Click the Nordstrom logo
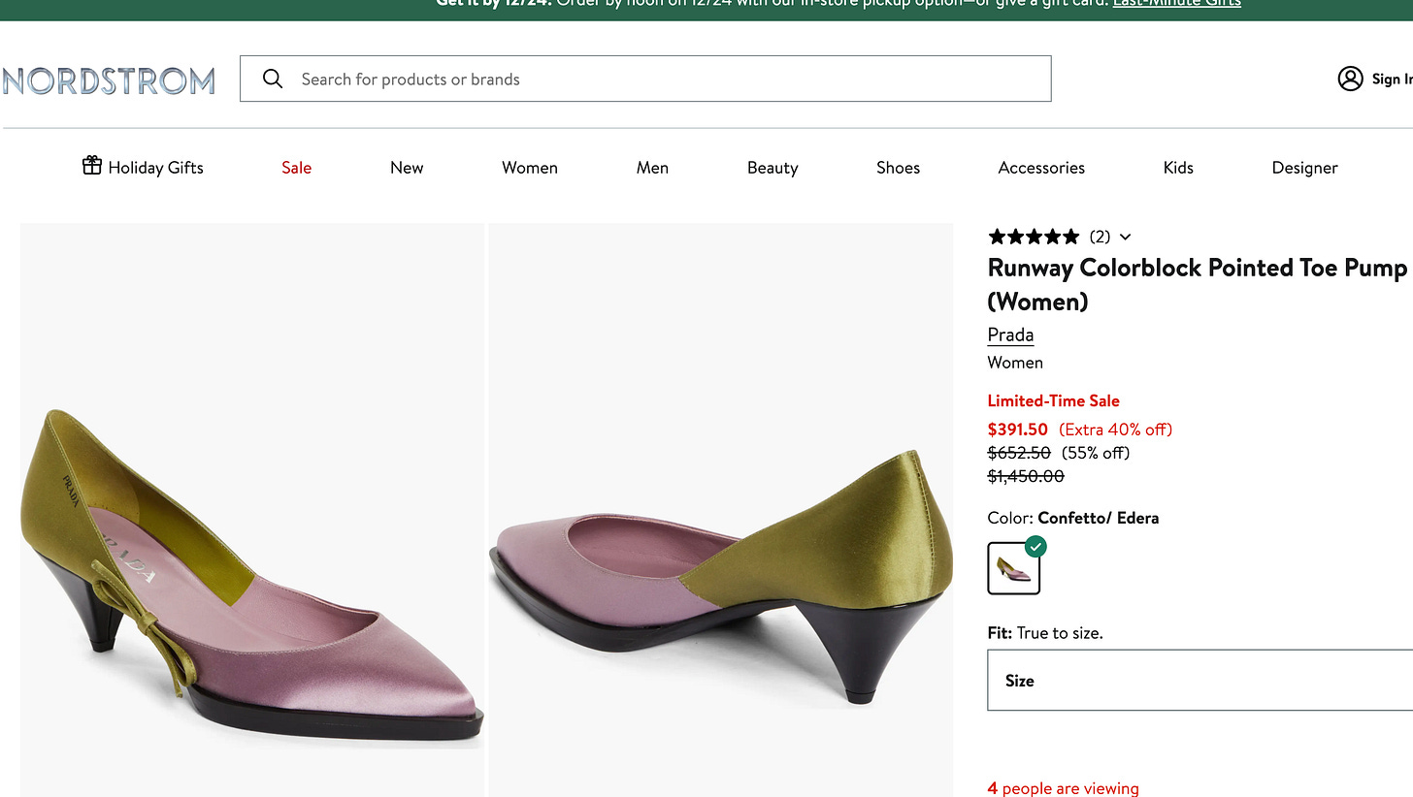 (108, 80)
